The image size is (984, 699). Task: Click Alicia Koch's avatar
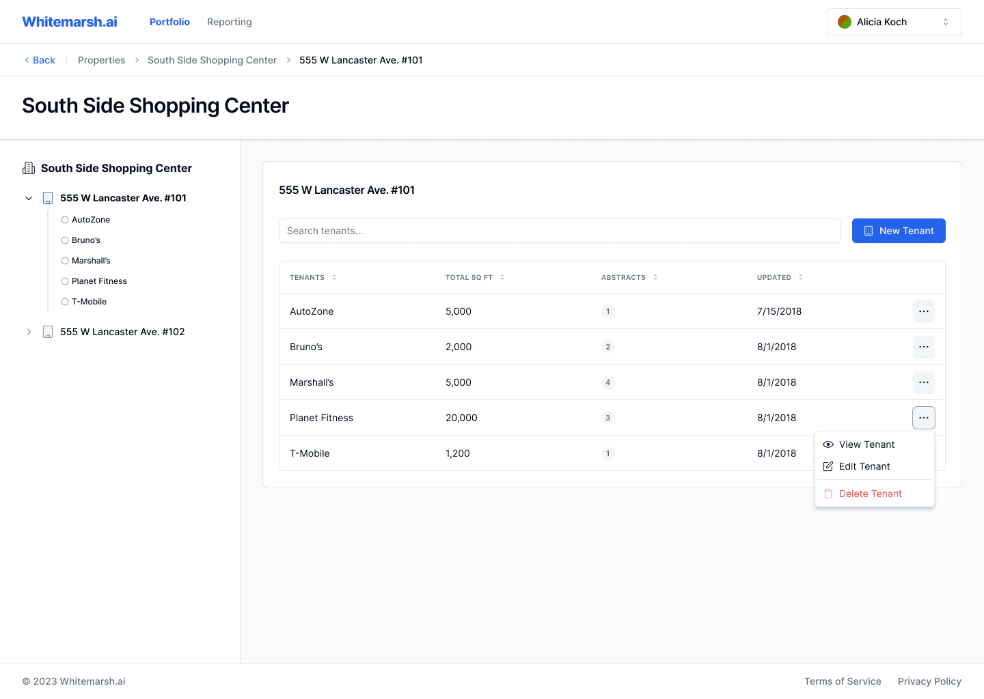click(845, 22)
